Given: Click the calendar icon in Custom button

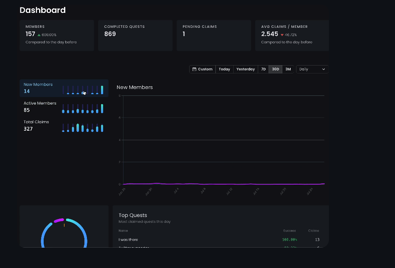Looking at the screenshot, I should coord(194,69).
